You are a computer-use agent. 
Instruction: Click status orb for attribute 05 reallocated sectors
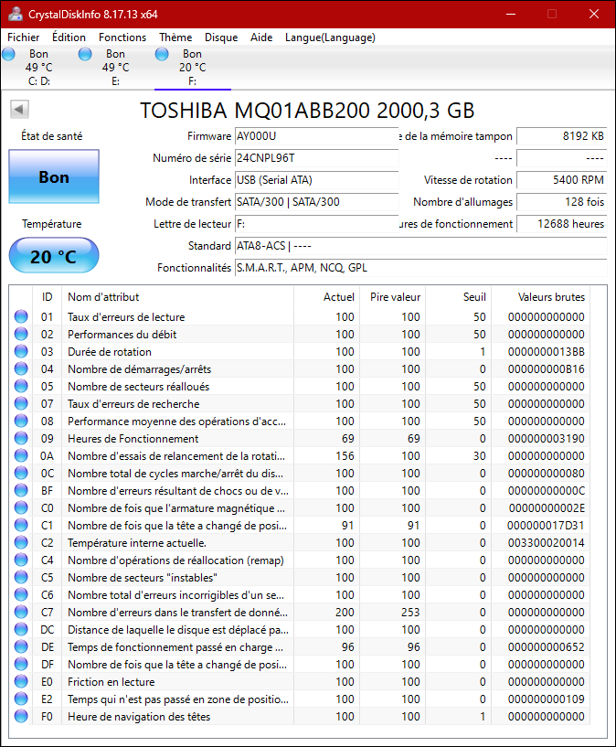point(21,387)
